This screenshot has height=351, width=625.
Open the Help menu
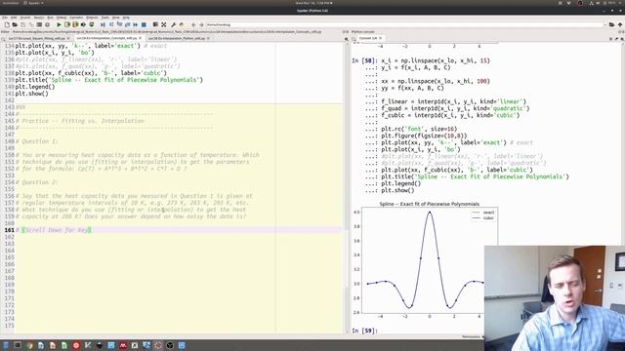coord(126,18)
